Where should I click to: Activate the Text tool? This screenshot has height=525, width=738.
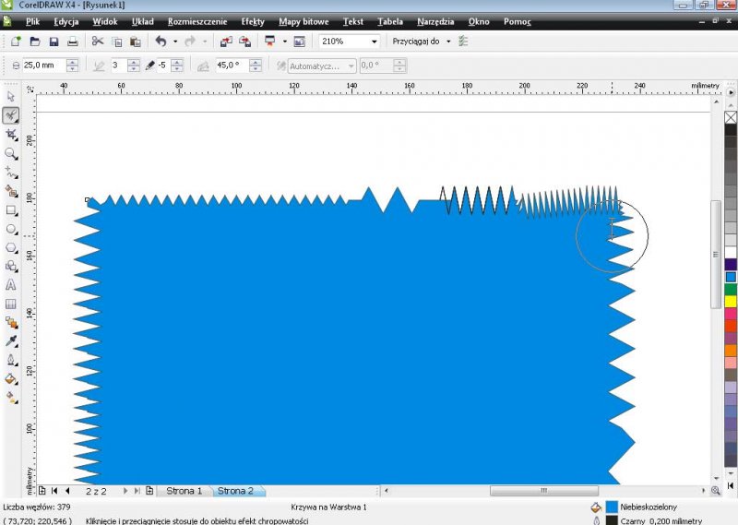coord(11,285)
